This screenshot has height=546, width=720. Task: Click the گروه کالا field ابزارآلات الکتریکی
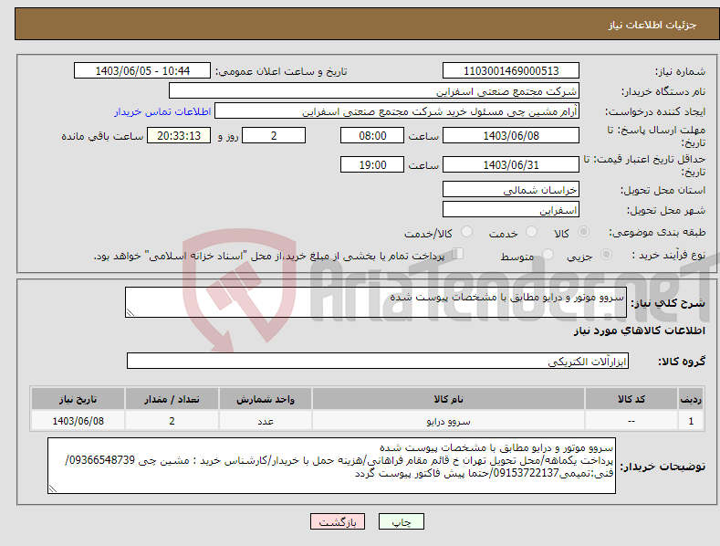point(378,362)
